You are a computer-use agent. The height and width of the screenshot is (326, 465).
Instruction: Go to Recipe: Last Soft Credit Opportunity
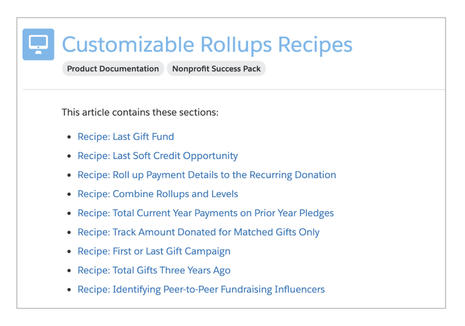[x=158, y=156]
